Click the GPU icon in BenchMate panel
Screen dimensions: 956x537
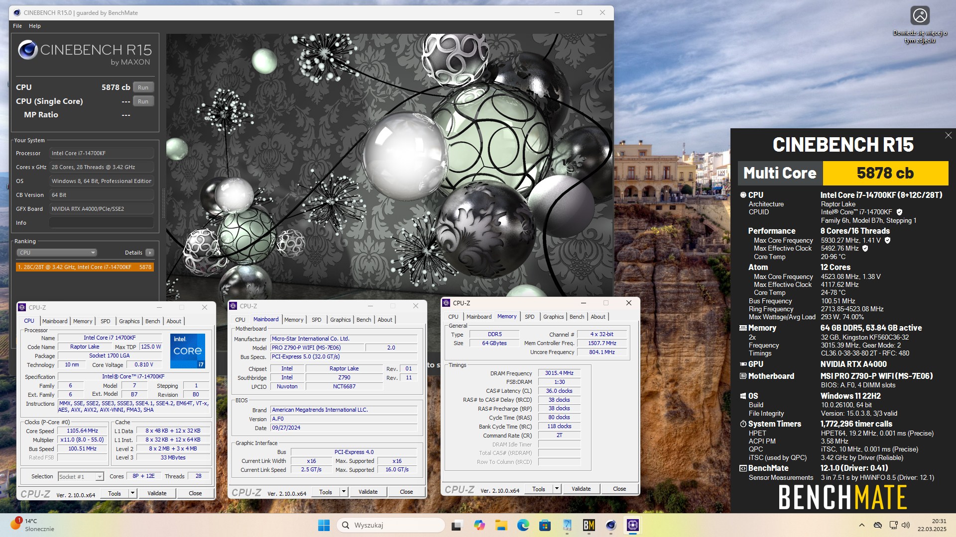[x=743, y=364]
